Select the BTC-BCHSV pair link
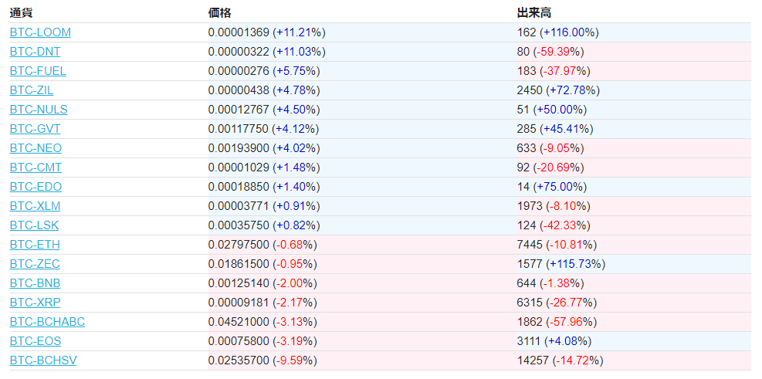Viewport: 762px width, 379px height. 43,360
